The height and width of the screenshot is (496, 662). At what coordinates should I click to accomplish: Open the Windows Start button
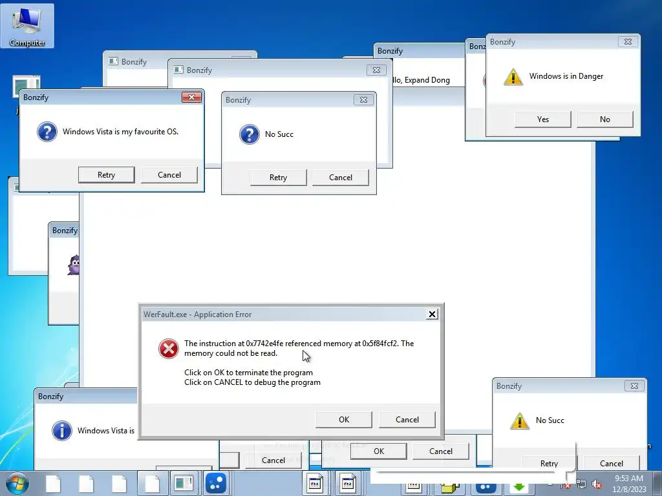[x=17, y=483]
